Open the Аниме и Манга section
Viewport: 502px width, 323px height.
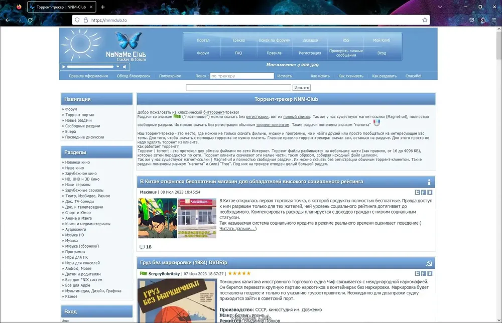click(x=78, y=218)
